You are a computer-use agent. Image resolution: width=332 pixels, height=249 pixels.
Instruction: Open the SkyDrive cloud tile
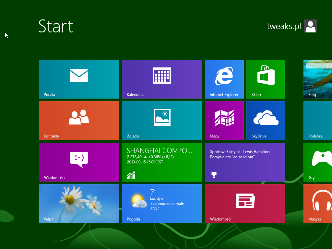tap(266, 120)
